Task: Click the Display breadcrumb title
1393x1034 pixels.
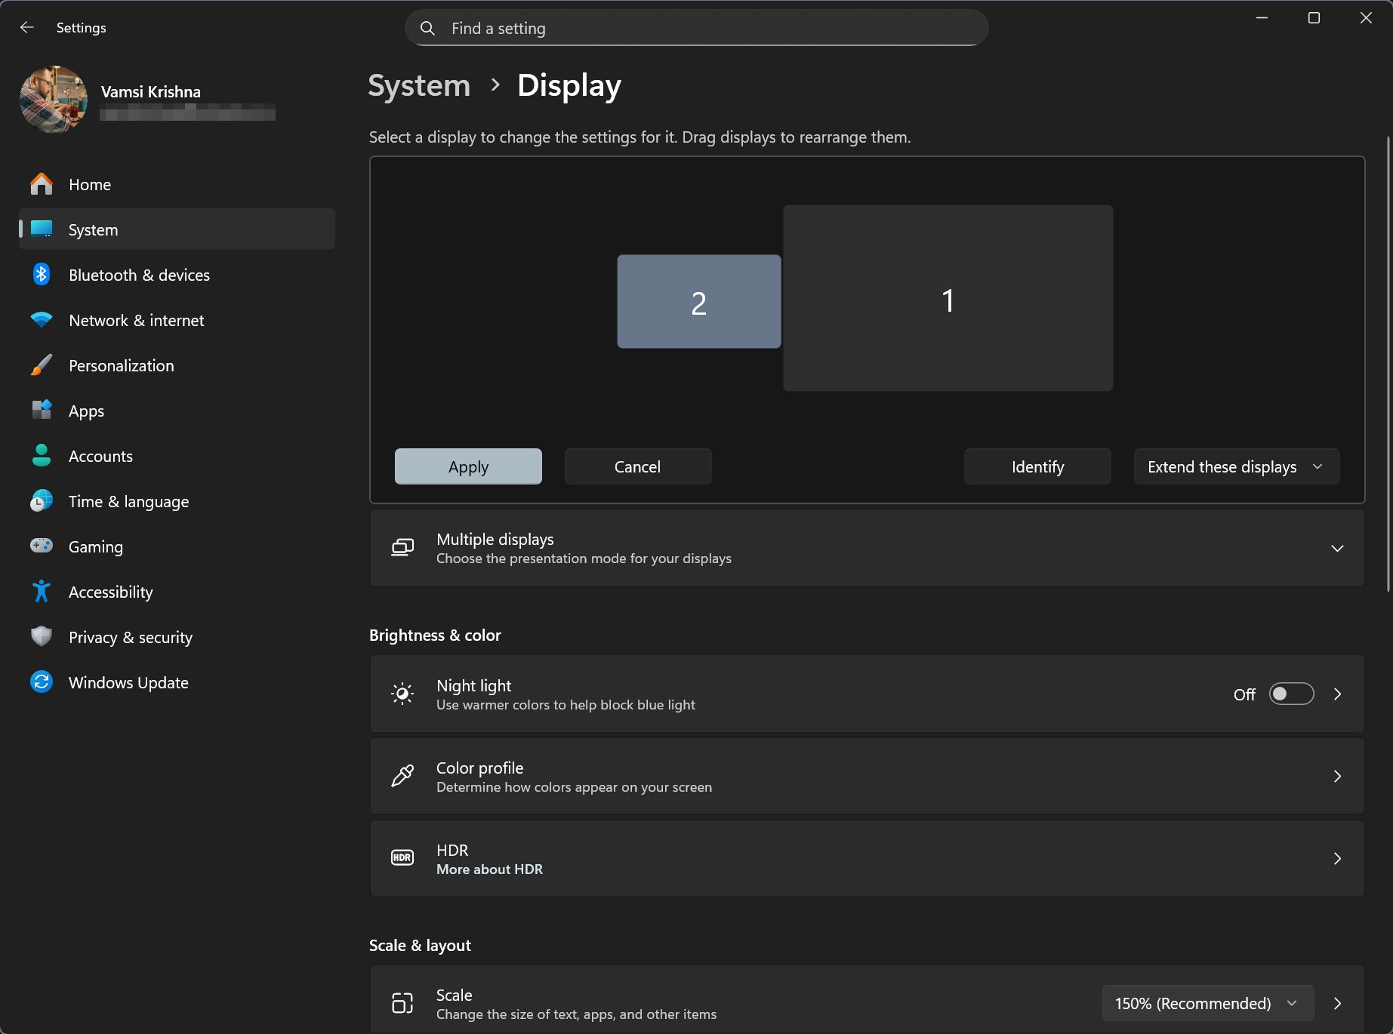Action: [569, 86]
